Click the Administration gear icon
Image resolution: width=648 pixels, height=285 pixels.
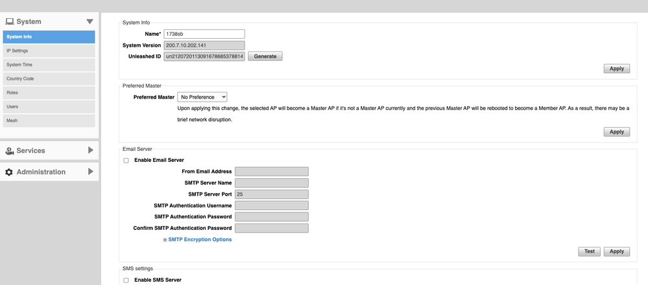(x=10, y=172)
